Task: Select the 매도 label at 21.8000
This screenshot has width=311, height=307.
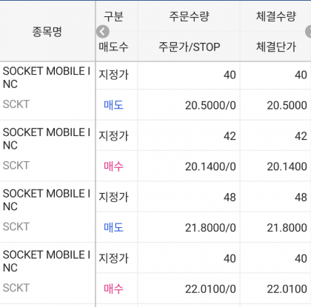Action: point(113,227)
